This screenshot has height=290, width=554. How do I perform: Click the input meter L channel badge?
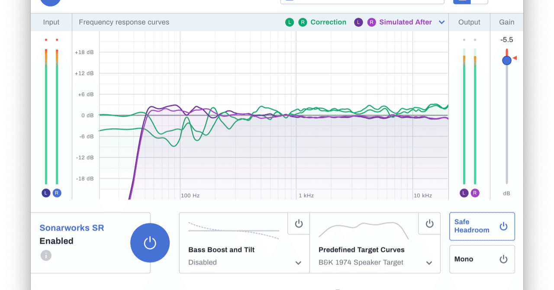(46, 193)
